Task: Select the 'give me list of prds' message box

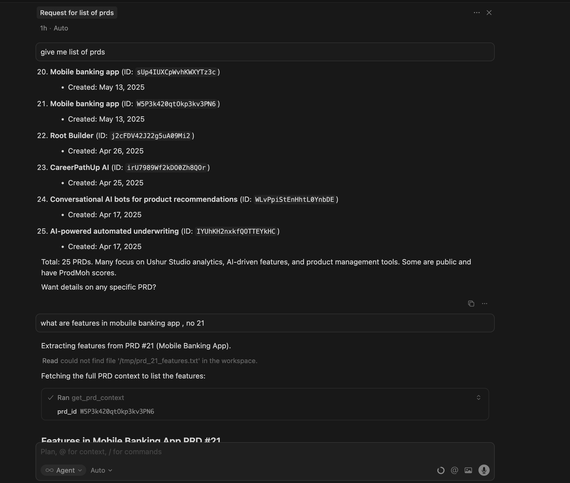Action: point(265,52)
